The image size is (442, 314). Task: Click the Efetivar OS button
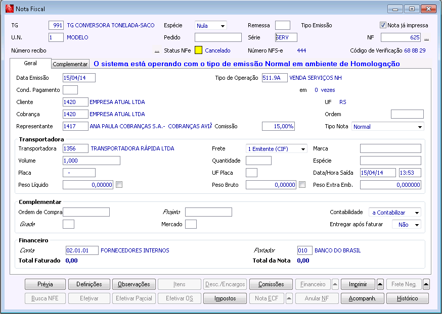pyautogui.click(x=180, y=298)
